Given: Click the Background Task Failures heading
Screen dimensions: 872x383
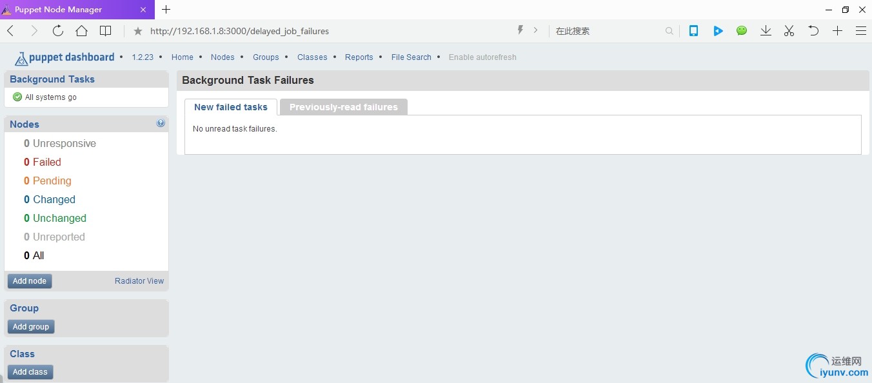Looking at the screenshot, I should (248, 81).
